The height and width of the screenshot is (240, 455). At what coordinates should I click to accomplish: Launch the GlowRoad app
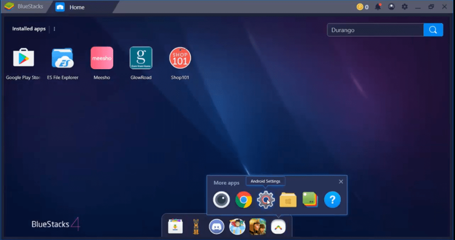click(x=141, y=58)
